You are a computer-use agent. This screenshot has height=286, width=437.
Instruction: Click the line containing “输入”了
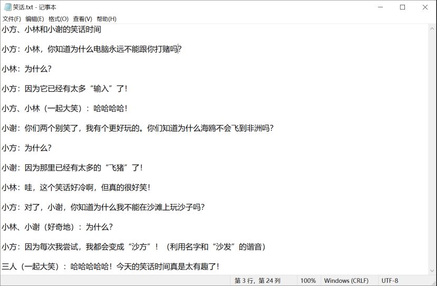click(x=64, y=89)
